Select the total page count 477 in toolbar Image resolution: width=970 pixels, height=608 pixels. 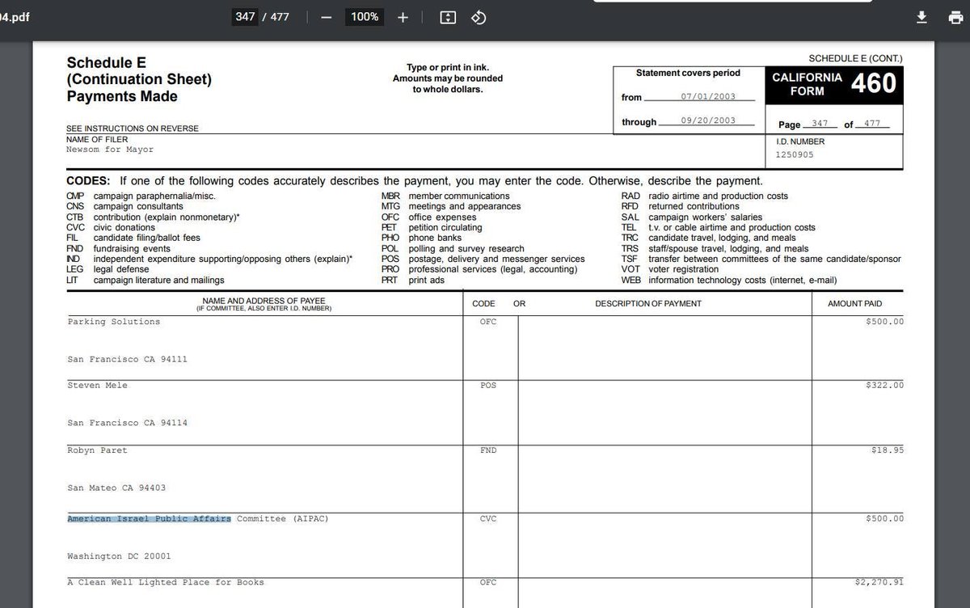pyautogui.click(x=280, y=16)
